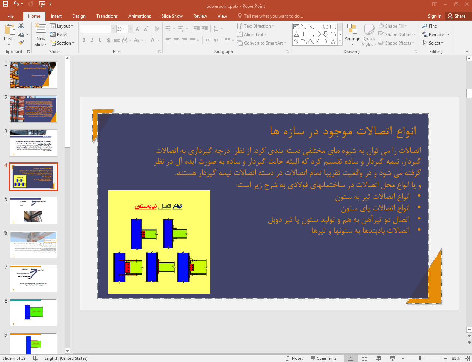This screenshot has width=472, height=362.
Task: Open the font size dropdown
Action: [130, 29]
